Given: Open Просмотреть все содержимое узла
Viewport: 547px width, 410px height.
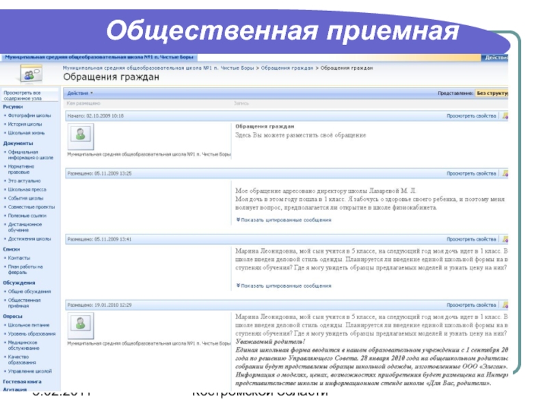Looking at the screenshot, I should click(x=23, y=96).
